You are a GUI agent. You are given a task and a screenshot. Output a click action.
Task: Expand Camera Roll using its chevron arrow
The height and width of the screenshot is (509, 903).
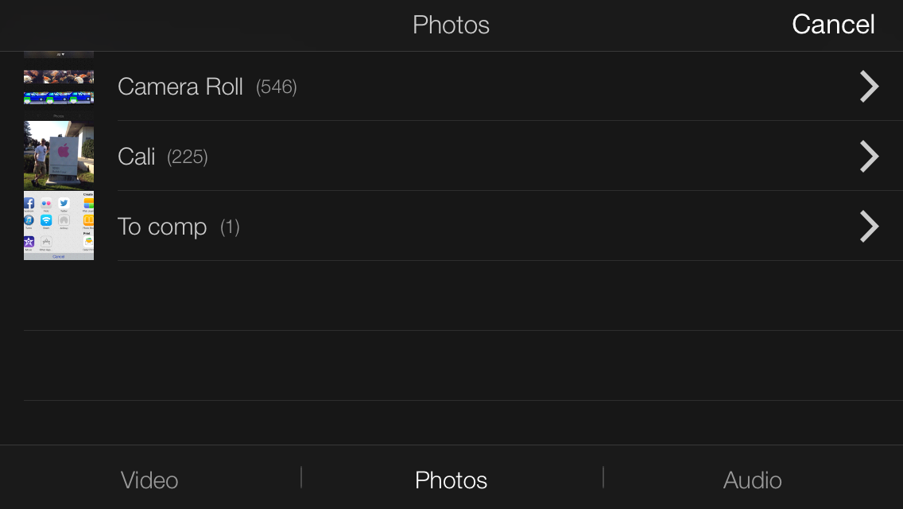tap(869, 87)
